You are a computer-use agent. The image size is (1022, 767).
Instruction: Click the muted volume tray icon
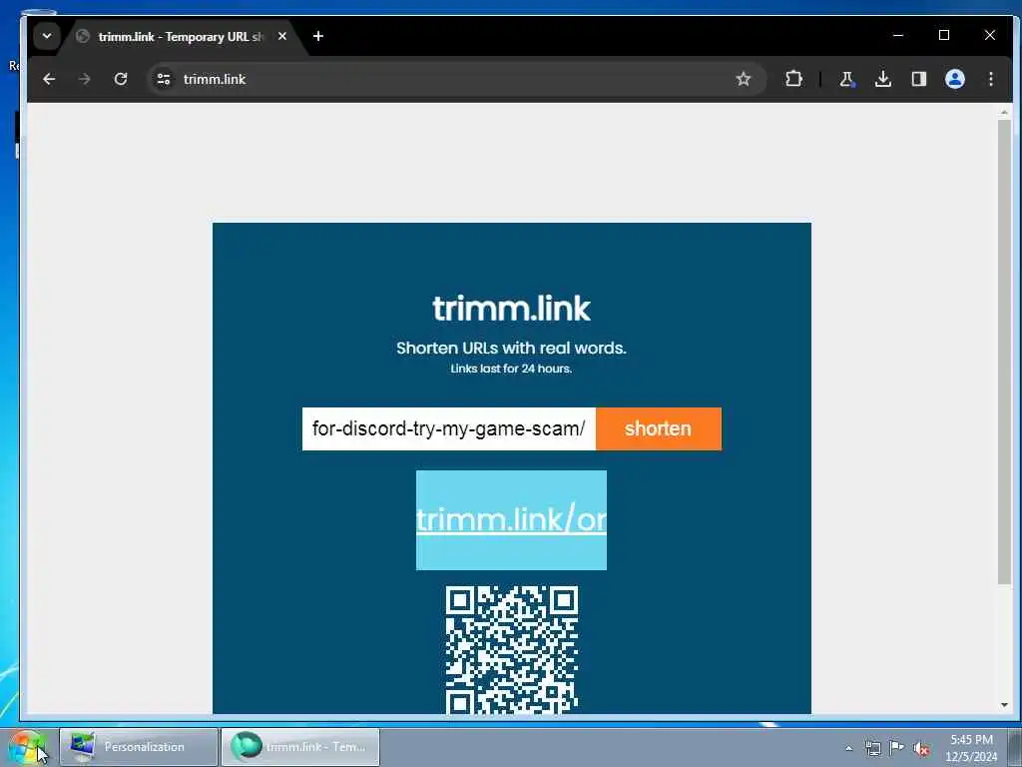[921, 748]
